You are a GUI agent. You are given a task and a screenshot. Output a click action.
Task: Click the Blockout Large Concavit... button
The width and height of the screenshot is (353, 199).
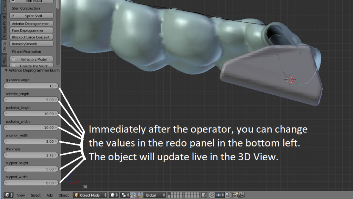click(31, 37)
